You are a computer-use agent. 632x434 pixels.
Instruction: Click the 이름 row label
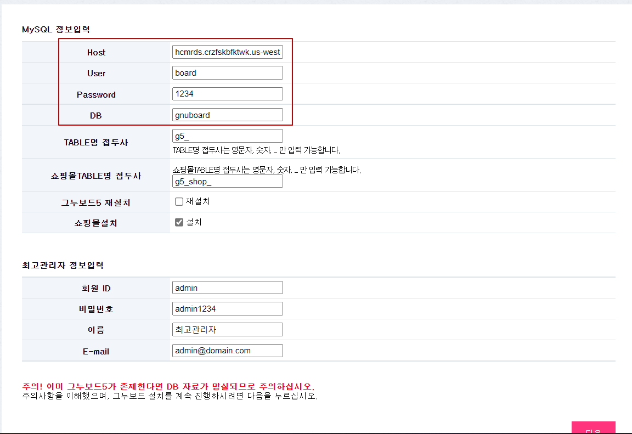pos(96,330)
